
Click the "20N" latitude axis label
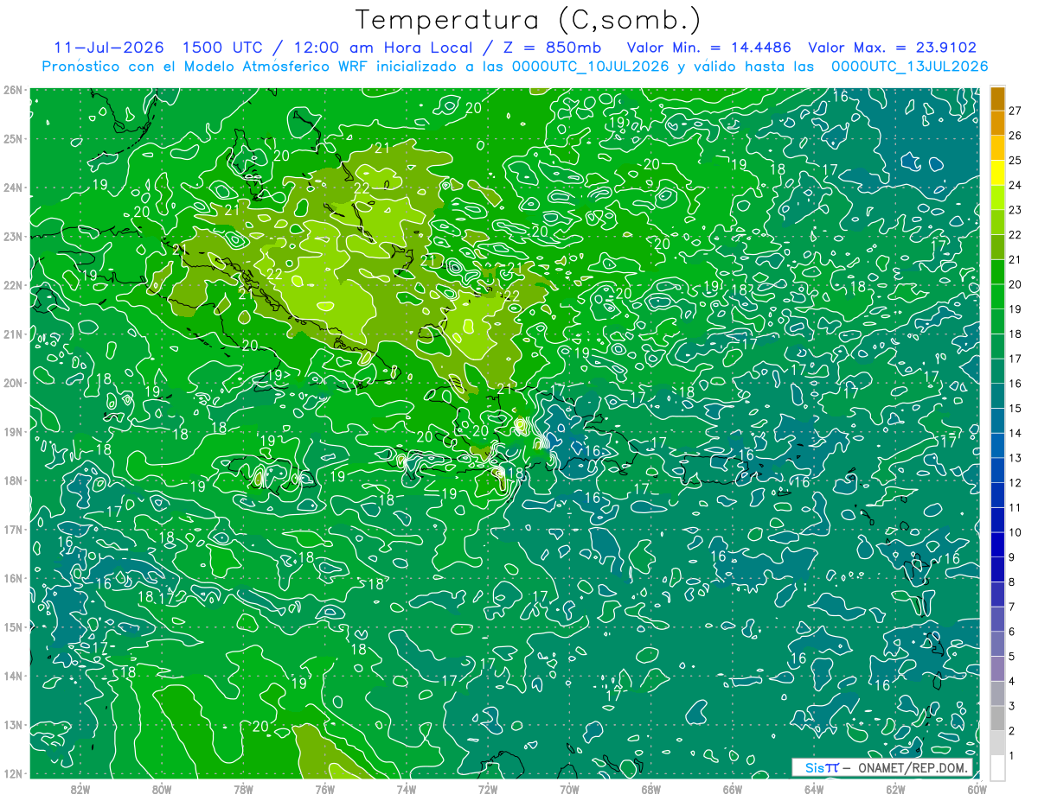13,383
